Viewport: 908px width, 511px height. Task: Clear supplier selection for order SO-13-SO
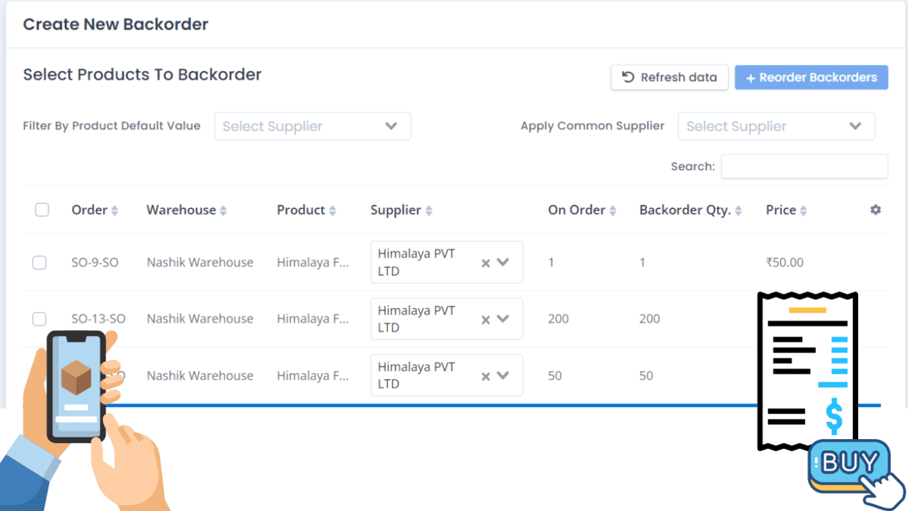click(485, 319)
